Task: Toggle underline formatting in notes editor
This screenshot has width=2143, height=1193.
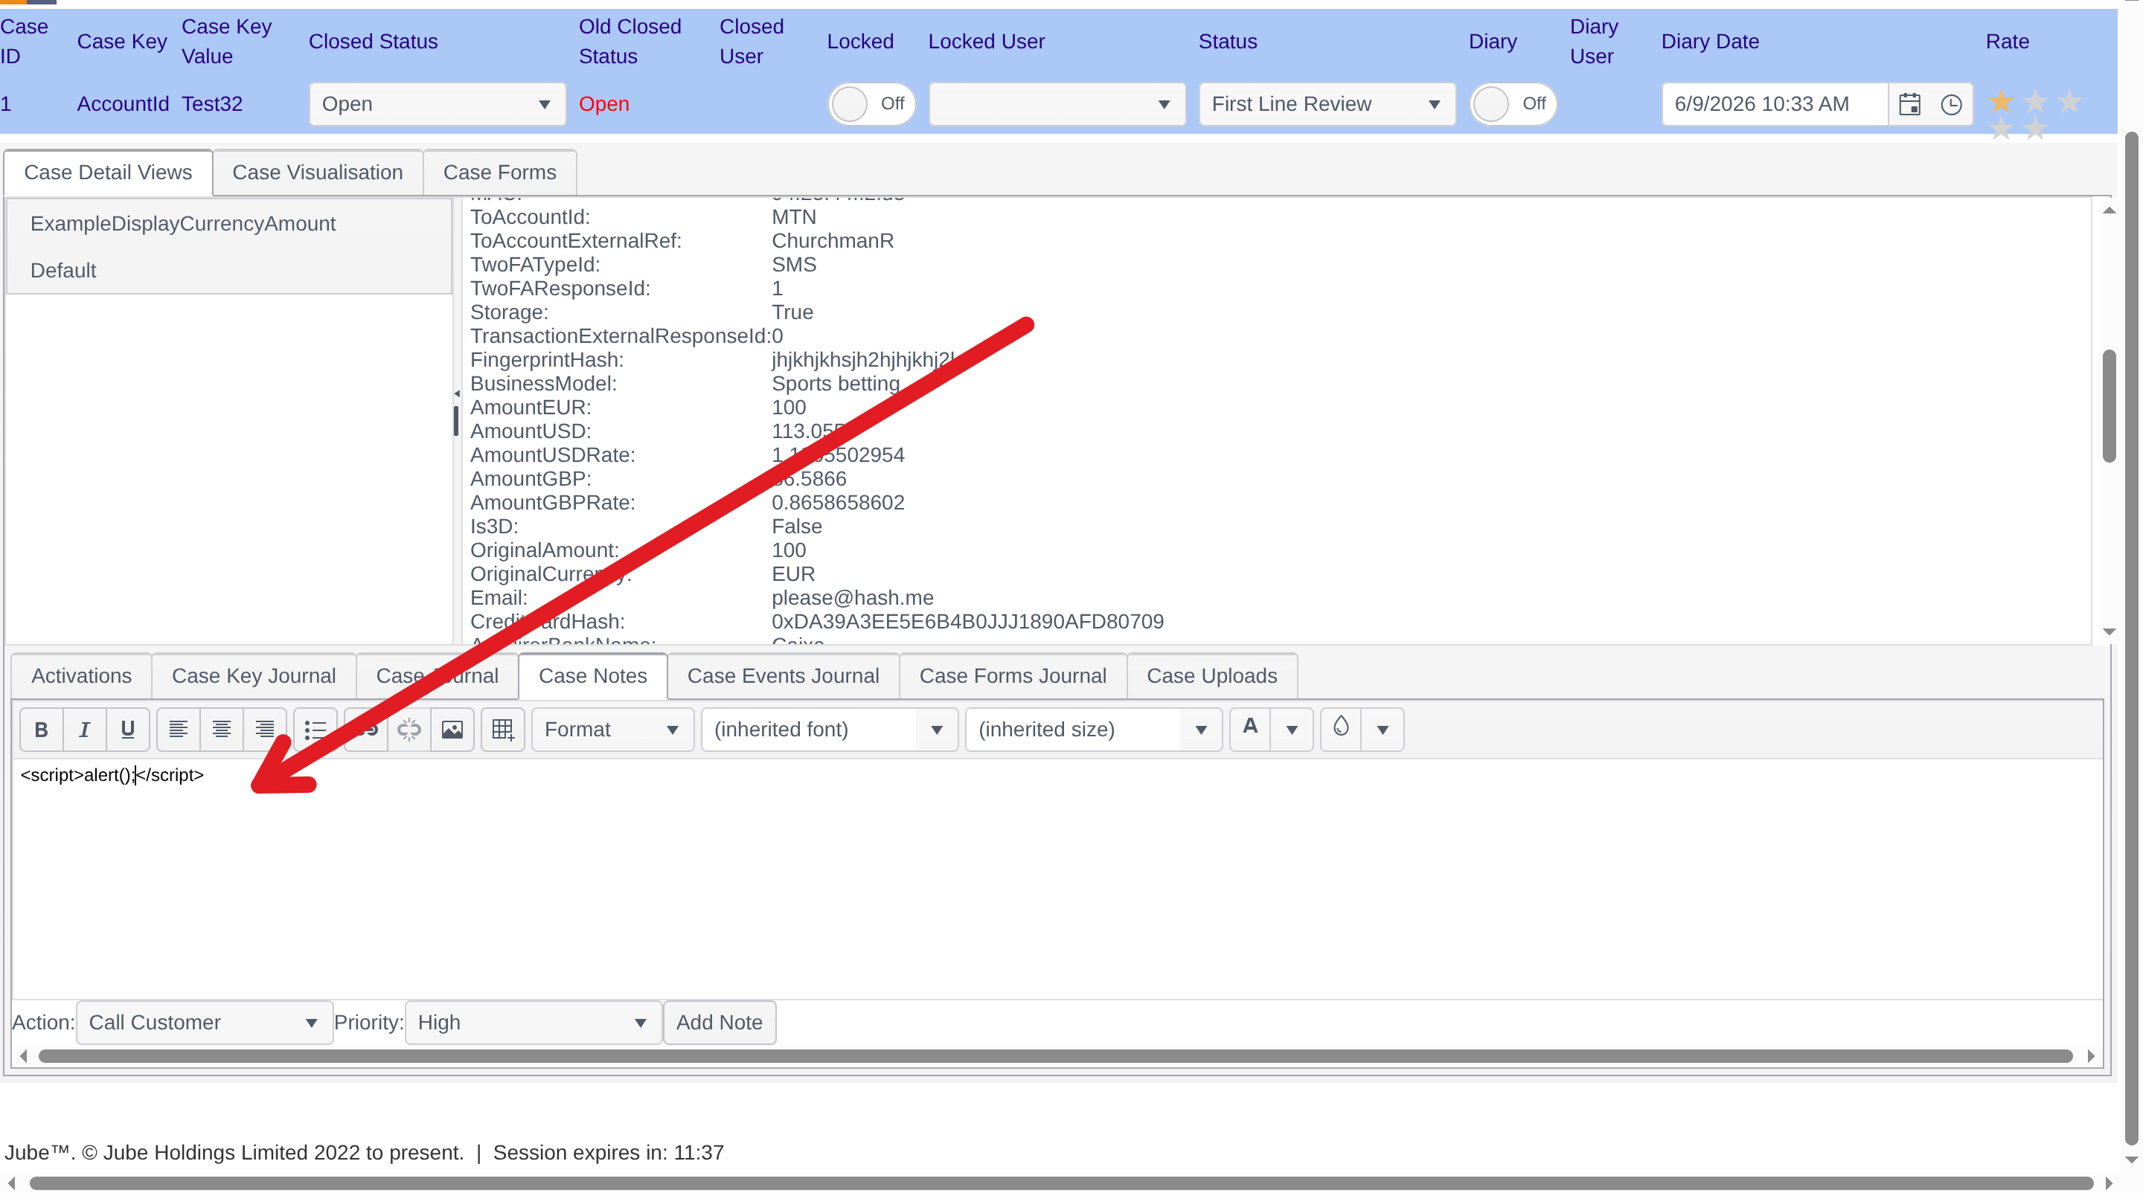Action: pyautogui.click(x=128, y=729)
